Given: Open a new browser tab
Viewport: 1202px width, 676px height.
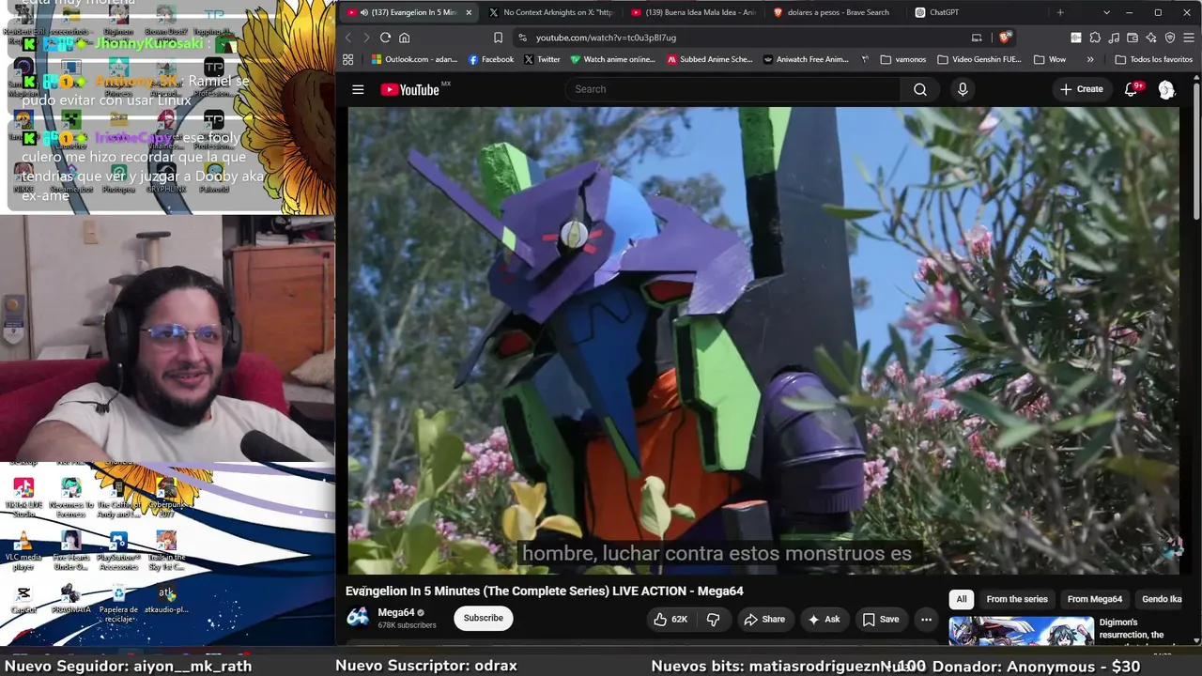Looking at the screenshot, I should pos(1060,12).
